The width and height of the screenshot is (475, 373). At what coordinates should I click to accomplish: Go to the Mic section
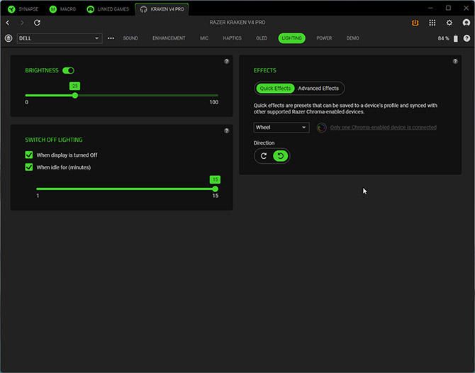coord(204,38)
